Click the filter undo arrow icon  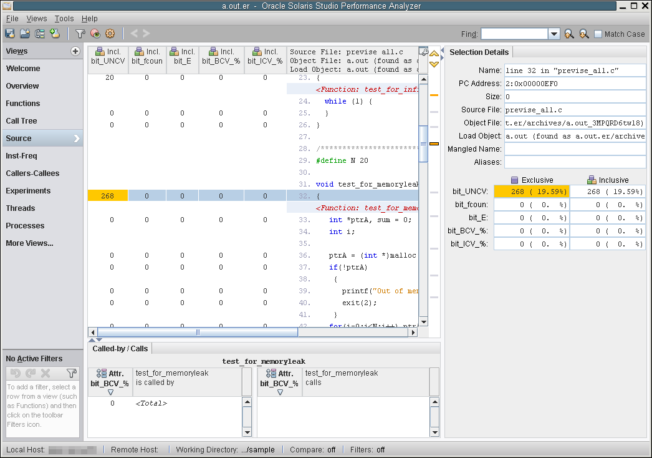[16, 373]
